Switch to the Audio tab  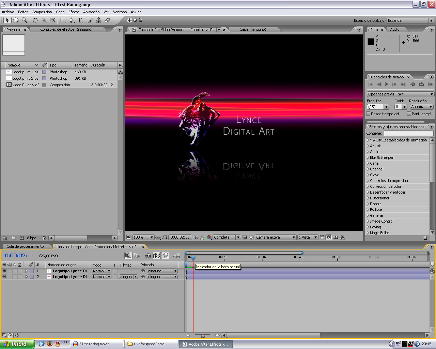click(x=395, y=29)
